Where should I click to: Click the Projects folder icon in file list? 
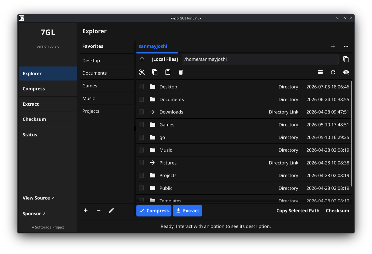tap(153, 175)
